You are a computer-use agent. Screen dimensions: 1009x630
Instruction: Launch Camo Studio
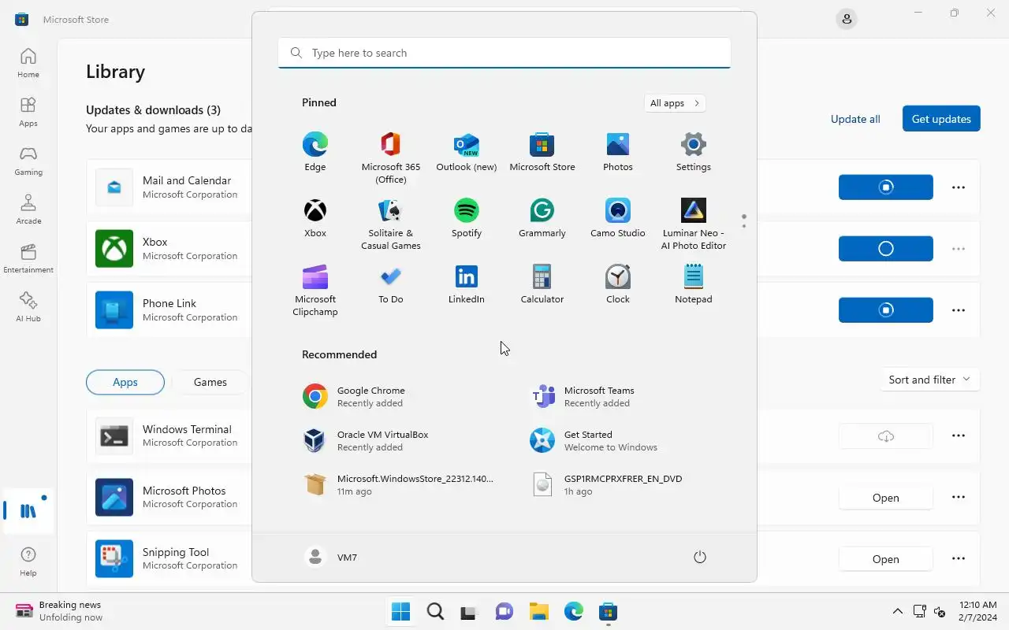618,218
